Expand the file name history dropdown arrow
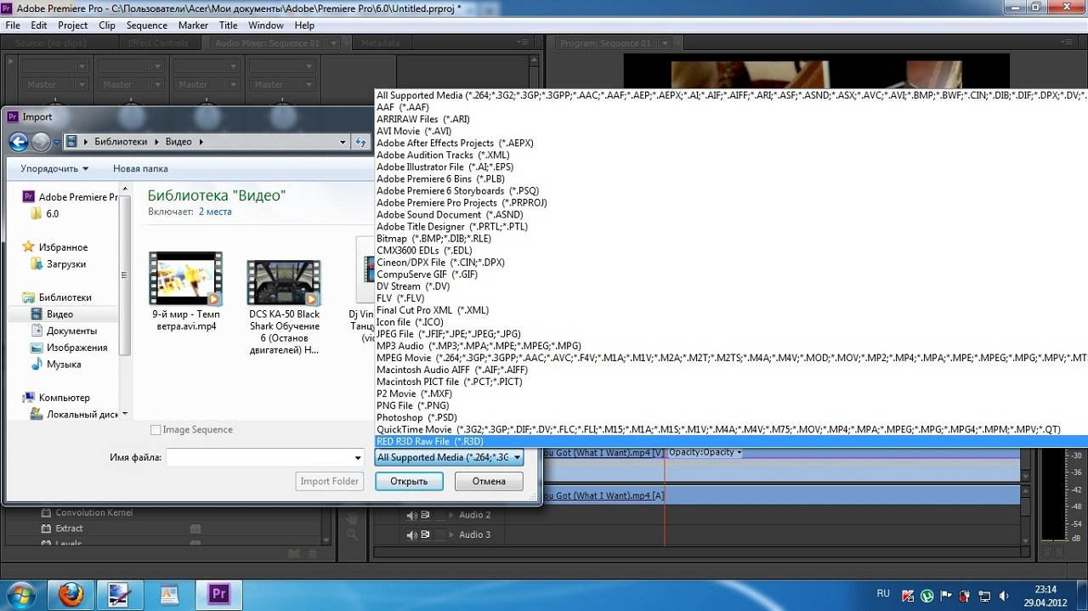 [x=358, y=457]
